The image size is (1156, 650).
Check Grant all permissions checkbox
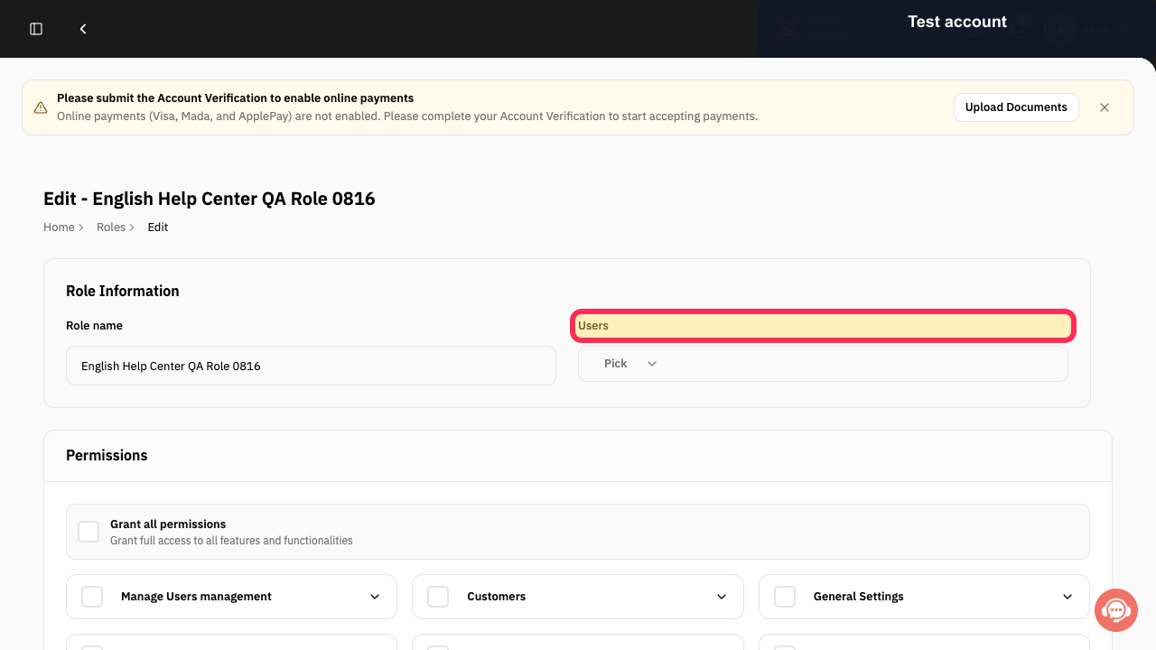click(89, 532)
